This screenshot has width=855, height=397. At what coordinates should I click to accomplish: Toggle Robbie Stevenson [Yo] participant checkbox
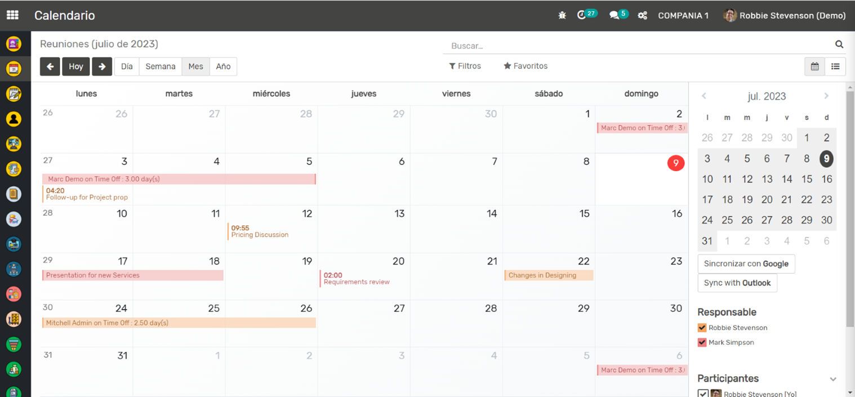tap(702, 394)
